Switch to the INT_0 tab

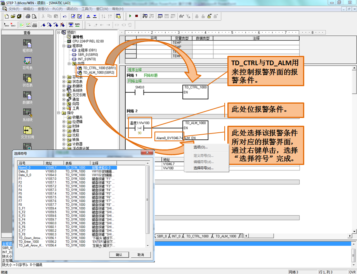click(x=176, y=236)
